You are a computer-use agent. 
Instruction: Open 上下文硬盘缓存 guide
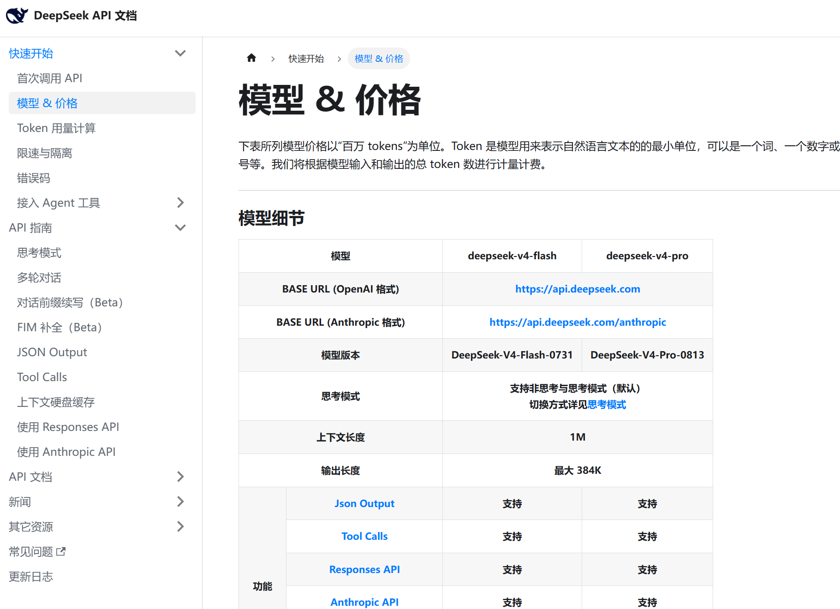pyautogui.click(x=56, y=402)
